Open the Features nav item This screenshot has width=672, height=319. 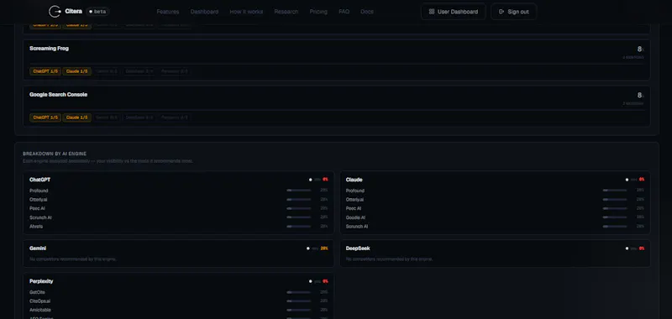click(x=168, y=12)
